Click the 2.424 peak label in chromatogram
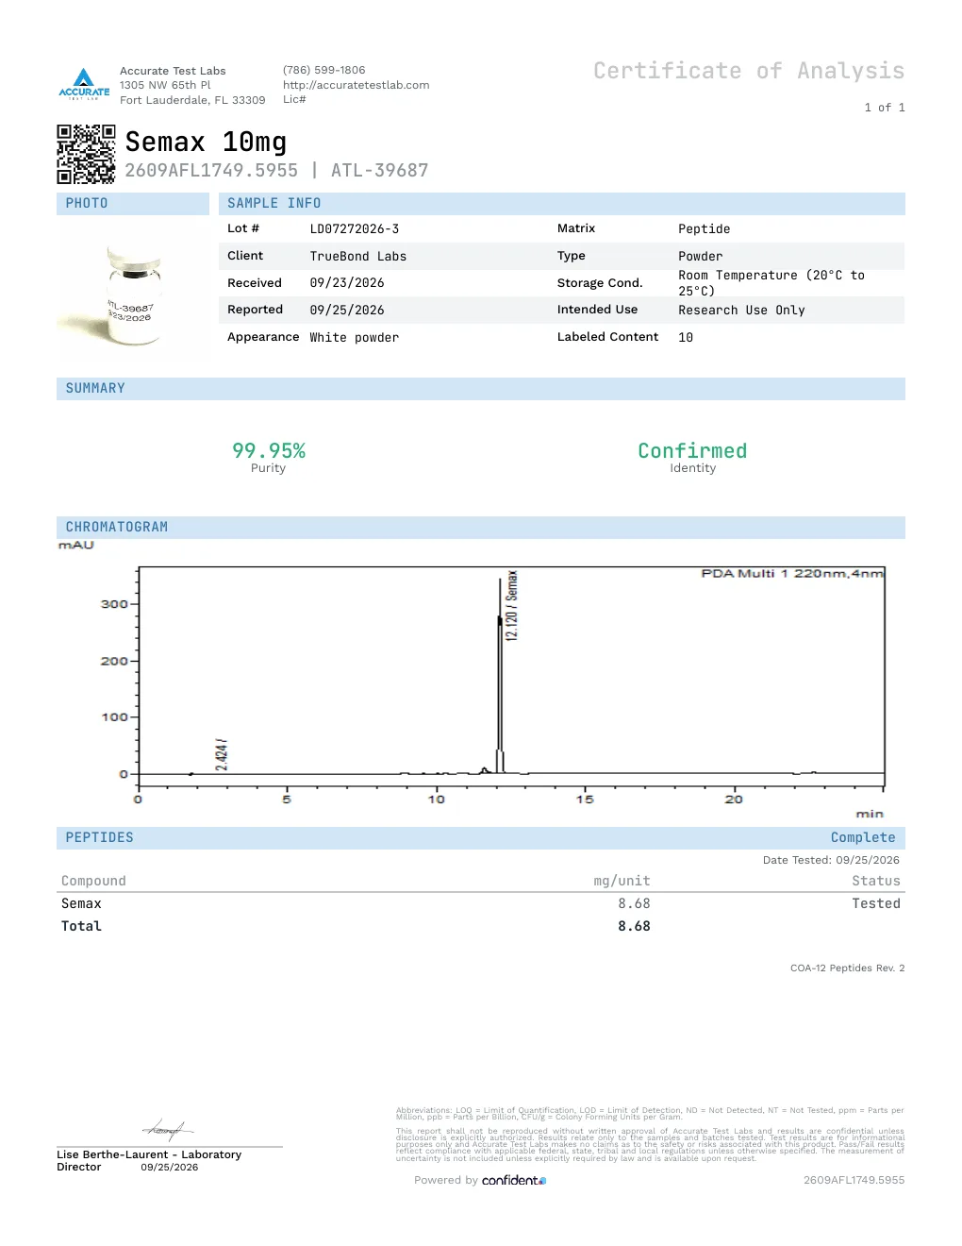The width and height of the screenshot is (962, 1246). [x=222, y=754]
